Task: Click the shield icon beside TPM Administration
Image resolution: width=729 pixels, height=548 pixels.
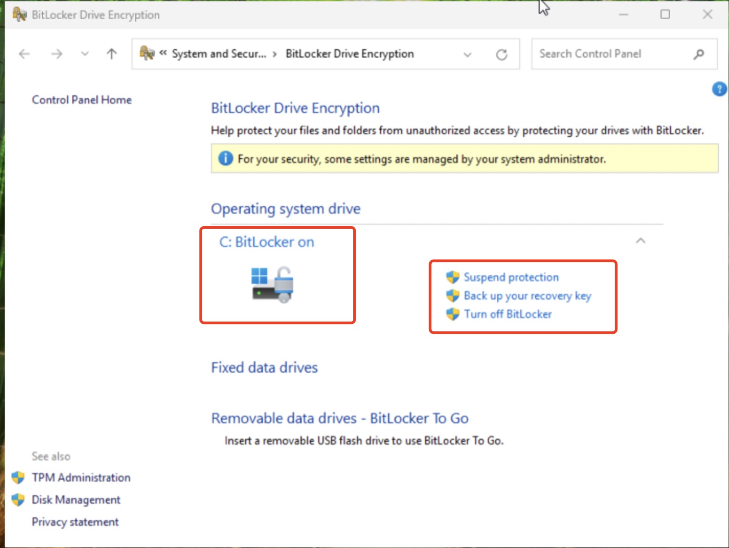Action: point(18,478)
